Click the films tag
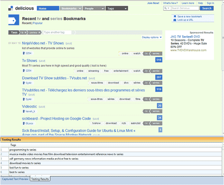This screenshot has width=224, height=185. point(138,99)
